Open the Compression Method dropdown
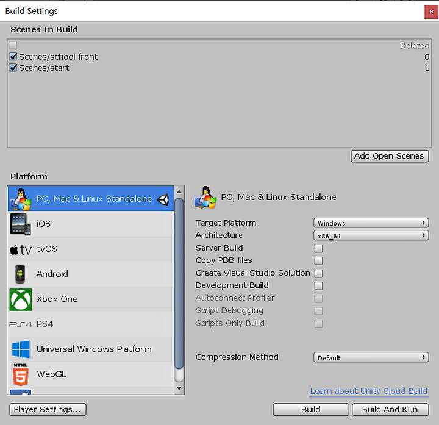 click(x=371, y=357)
